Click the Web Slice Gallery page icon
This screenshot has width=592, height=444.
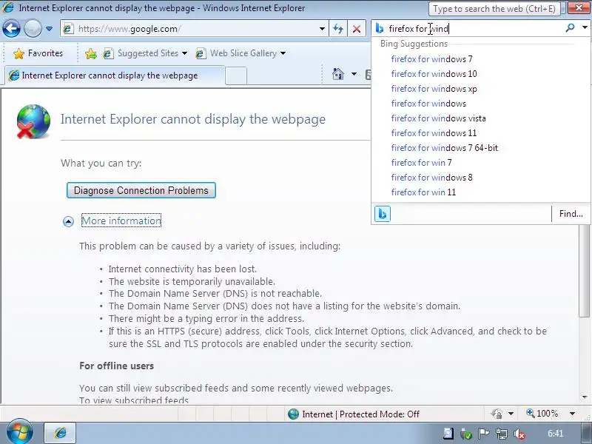[x=201, y=53]
